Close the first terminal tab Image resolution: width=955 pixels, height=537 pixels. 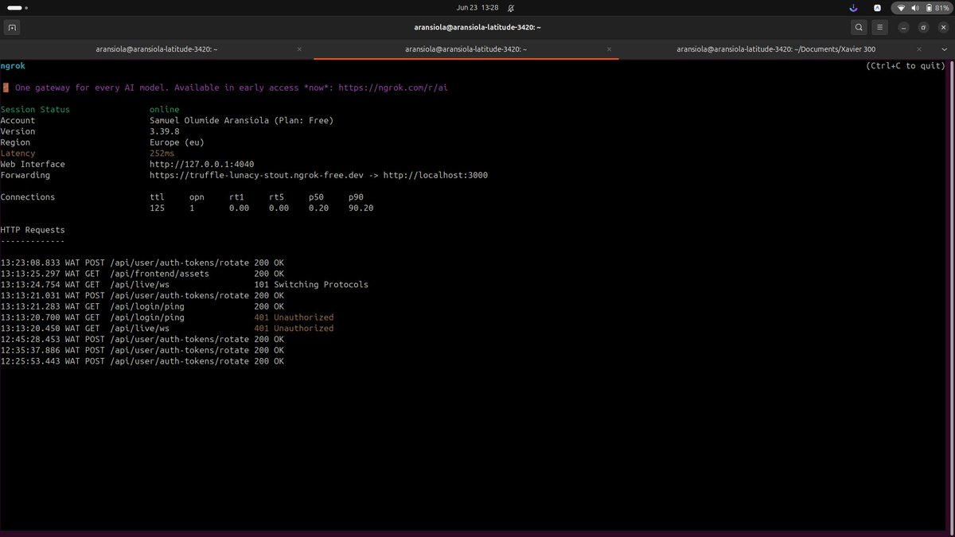coord(299,49)
